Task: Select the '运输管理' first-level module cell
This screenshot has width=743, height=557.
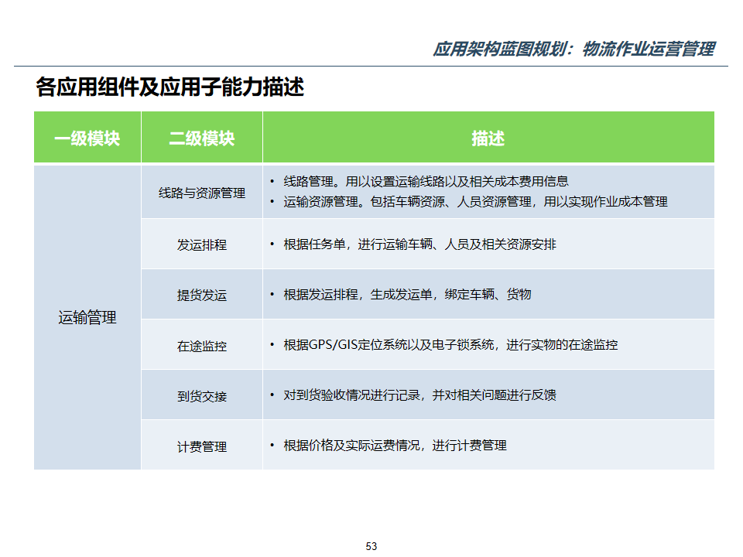Action: (87, 317)
